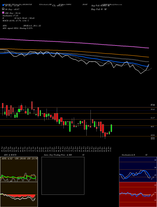Click the empty Intra Day Trading Price box

pos(63,176)
